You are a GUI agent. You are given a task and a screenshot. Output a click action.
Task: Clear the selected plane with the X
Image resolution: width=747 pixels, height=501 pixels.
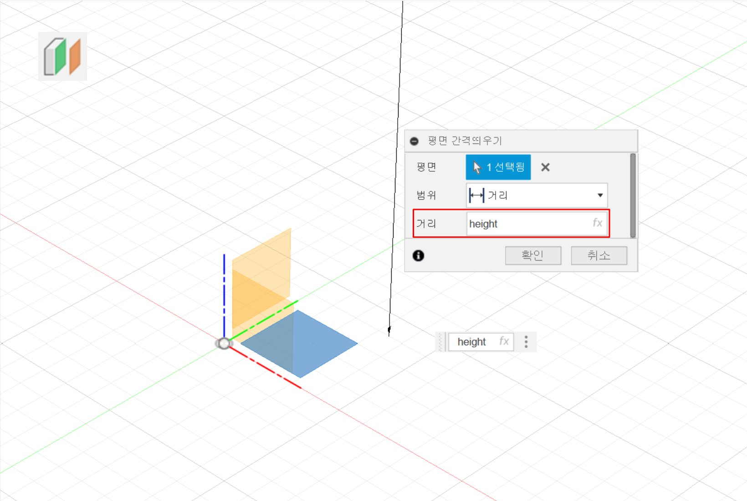545,168
